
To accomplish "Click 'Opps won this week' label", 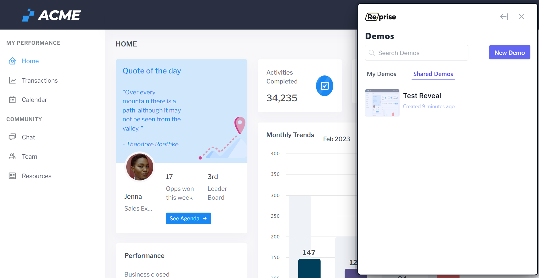I will tap(180, 193).
